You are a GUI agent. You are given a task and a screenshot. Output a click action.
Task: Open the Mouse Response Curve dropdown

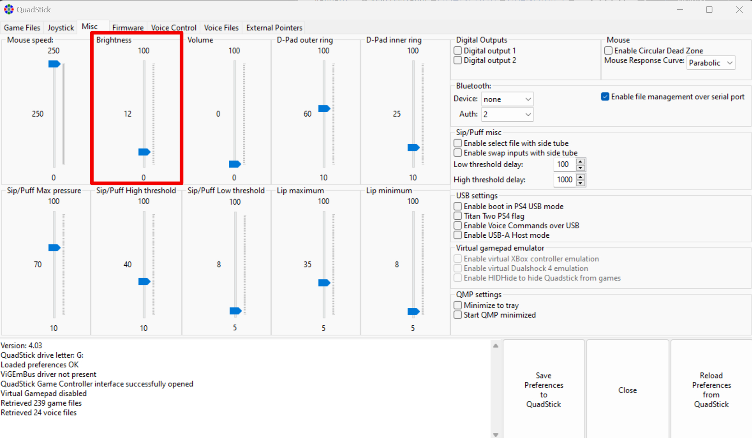pyautogui.click(x=711, y=63)
